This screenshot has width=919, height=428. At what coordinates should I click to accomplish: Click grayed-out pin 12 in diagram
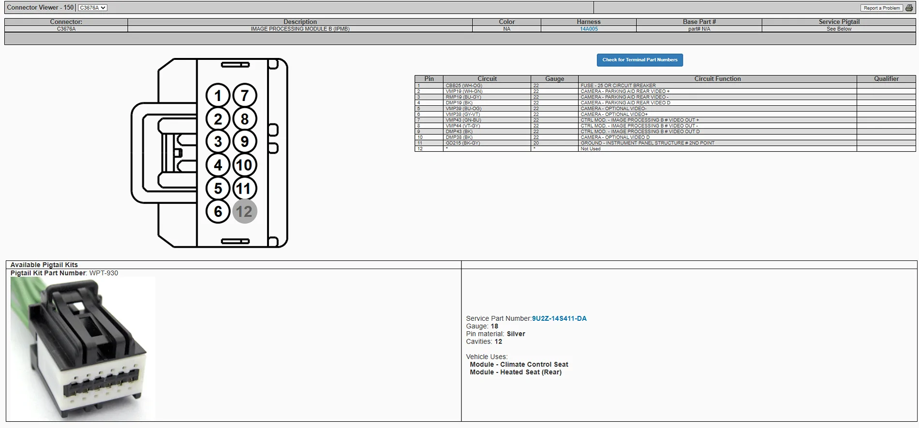click(x=244, y=212)
